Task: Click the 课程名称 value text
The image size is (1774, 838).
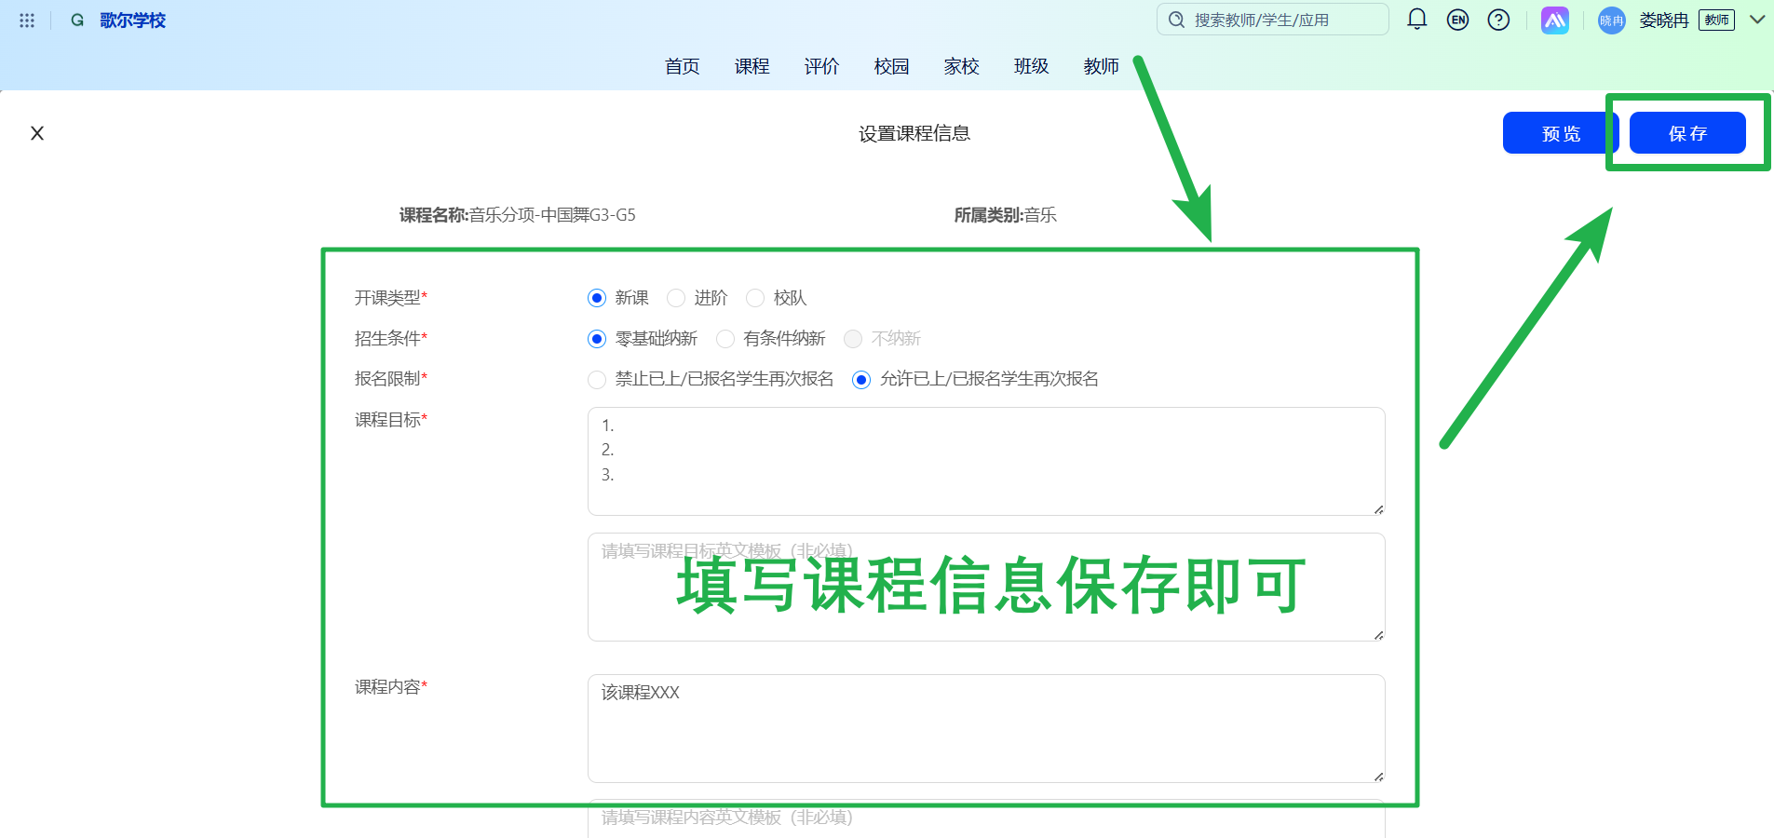Action: [552, 215]
